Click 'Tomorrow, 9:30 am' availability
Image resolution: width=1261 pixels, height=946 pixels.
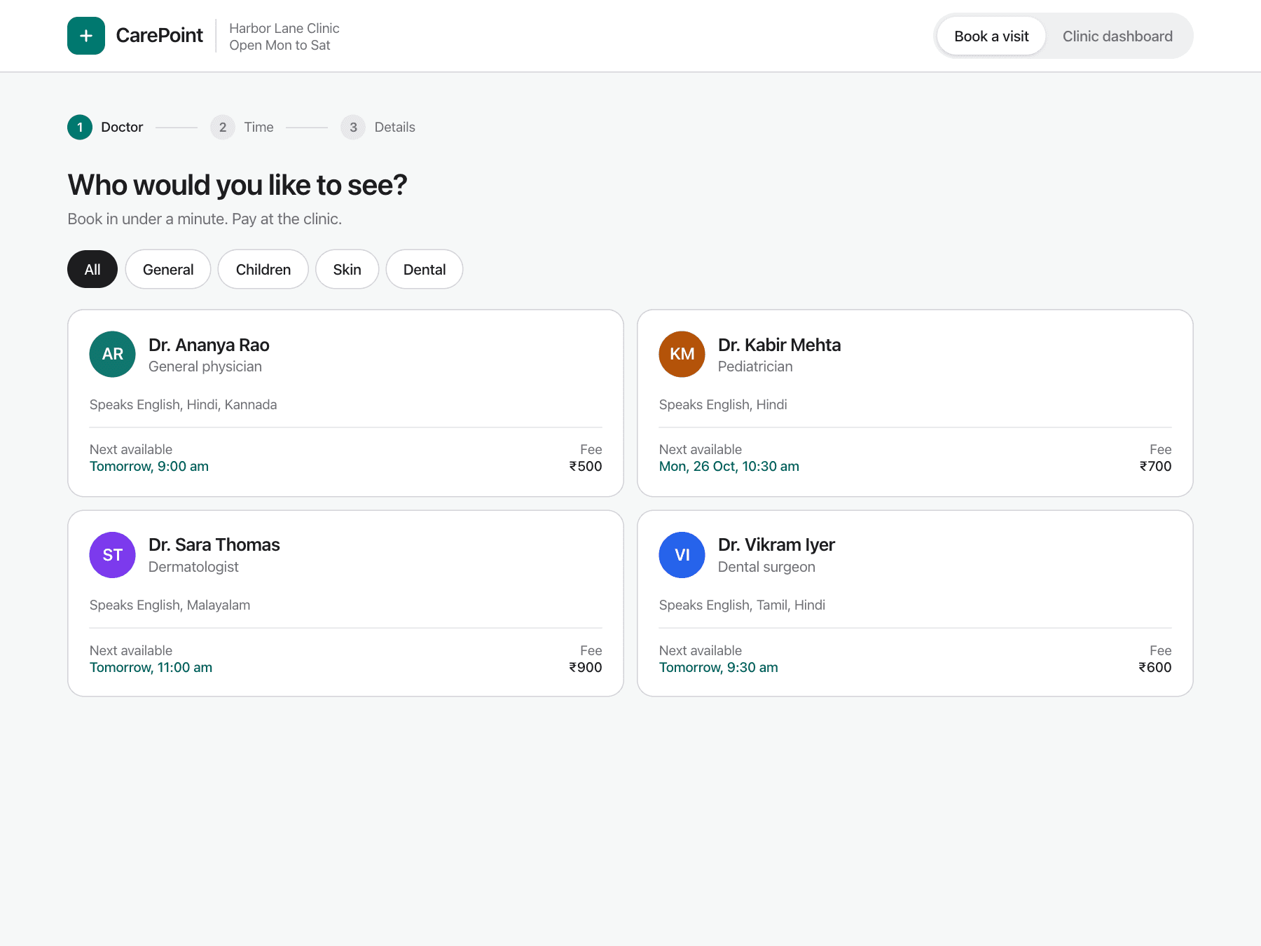pos(718,667)
